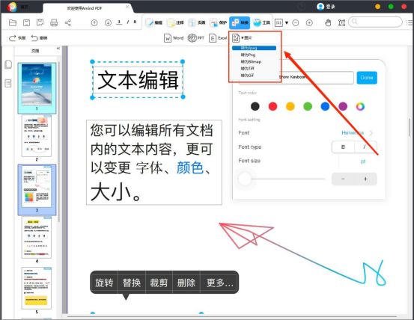The image size is (414, 320).
Task: Open the 转换 convert tab
Action: [x=240, y=23]
